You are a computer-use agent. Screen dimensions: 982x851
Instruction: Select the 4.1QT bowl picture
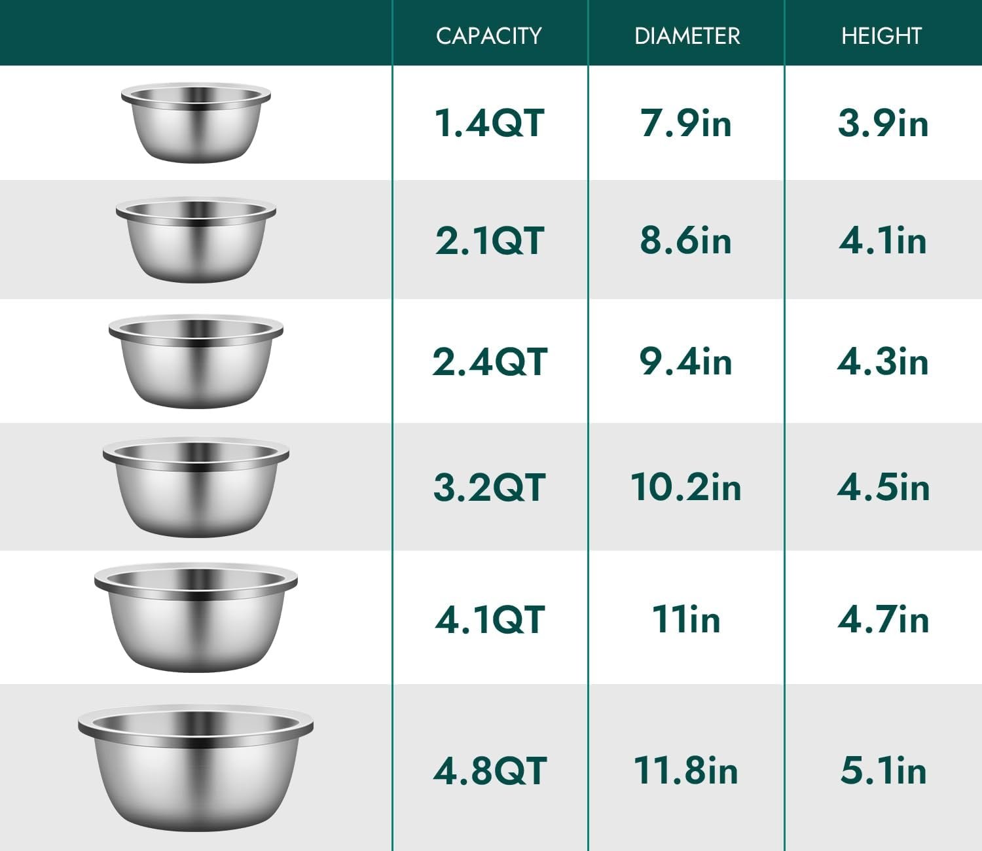[196, 617]
